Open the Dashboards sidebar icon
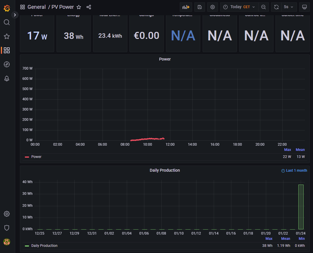 click(7, 50)
